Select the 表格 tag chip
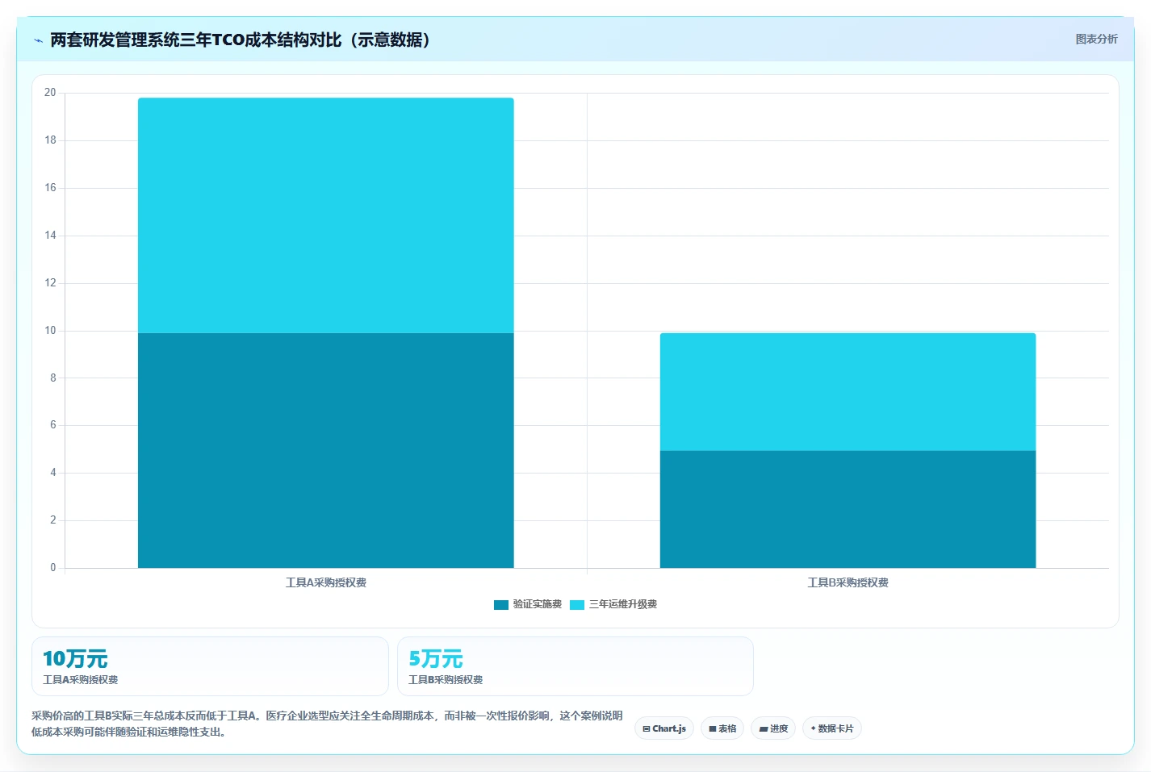The width and height of the screenshot is (1151, 772). coord(722,728)
